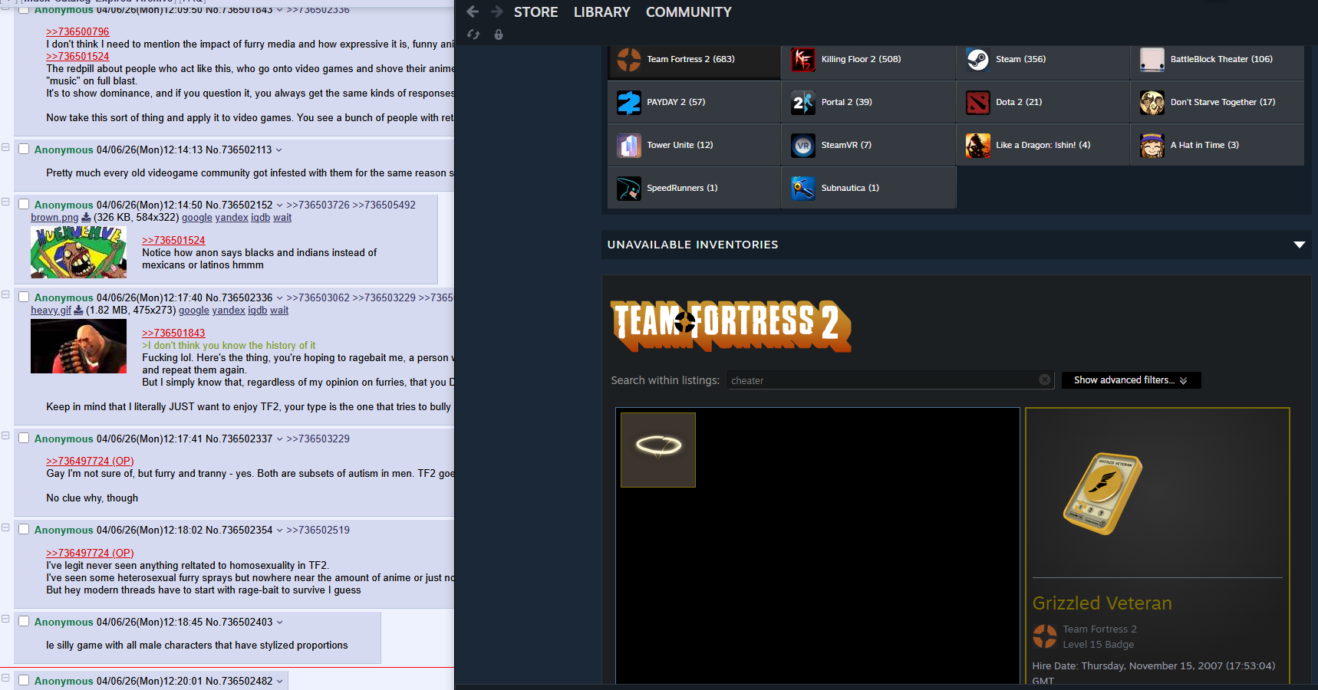Click the Killing Floor 2 game icon
This screenshot has width=1318, height=690.
tap(803, 59)
